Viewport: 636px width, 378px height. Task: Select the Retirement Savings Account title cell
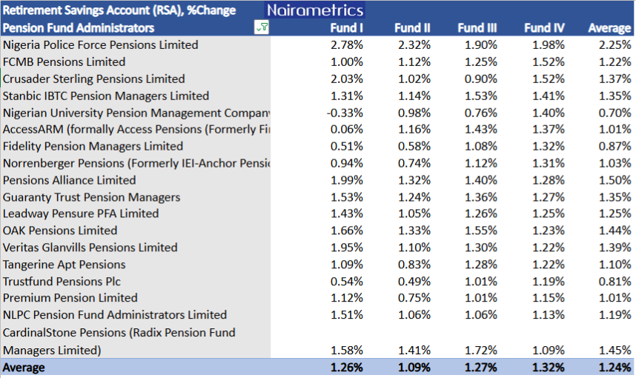point(119,10)
